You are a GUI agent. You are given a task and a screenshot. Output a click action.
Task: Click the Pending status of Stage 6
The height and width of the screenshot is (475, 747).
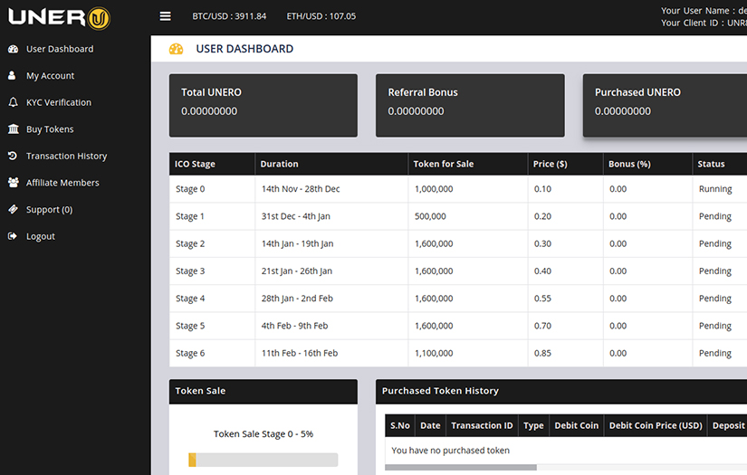(715, 353)
